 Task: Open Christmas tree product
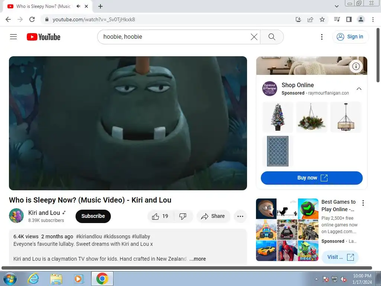pyautogui.click(x=278, y=117)
